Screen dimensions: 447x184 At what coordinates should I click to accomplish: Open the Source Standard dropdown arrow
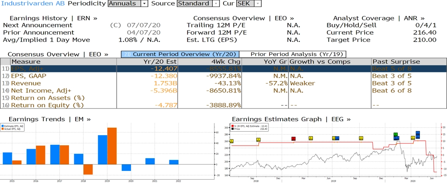(x=217, y=3)
